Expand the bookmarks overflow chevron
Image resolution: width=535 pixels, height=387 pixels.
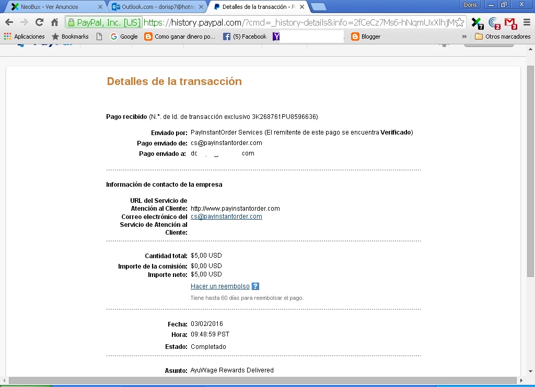click(464, 37)
